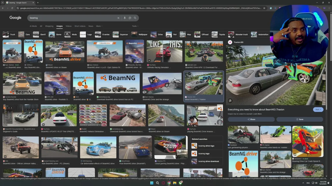Viewport: 332px width, 186px height.
Task: Clear the search box with the X icon
Action: point(118,18)
